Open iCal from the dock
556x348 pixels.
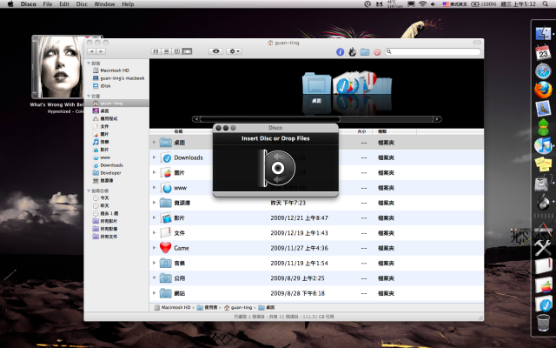click(543, 52)
